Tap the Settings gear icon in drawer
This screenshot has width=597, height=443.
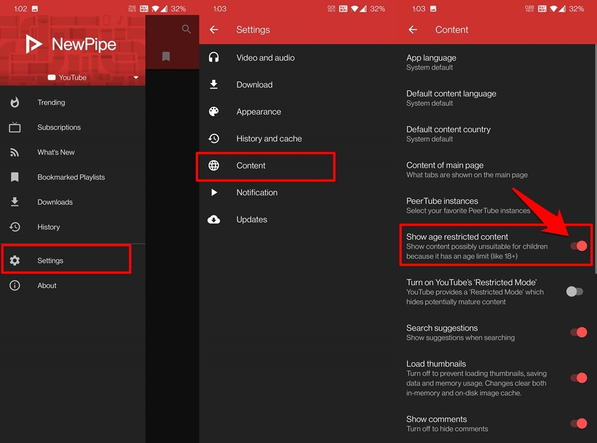click(14, 261)
